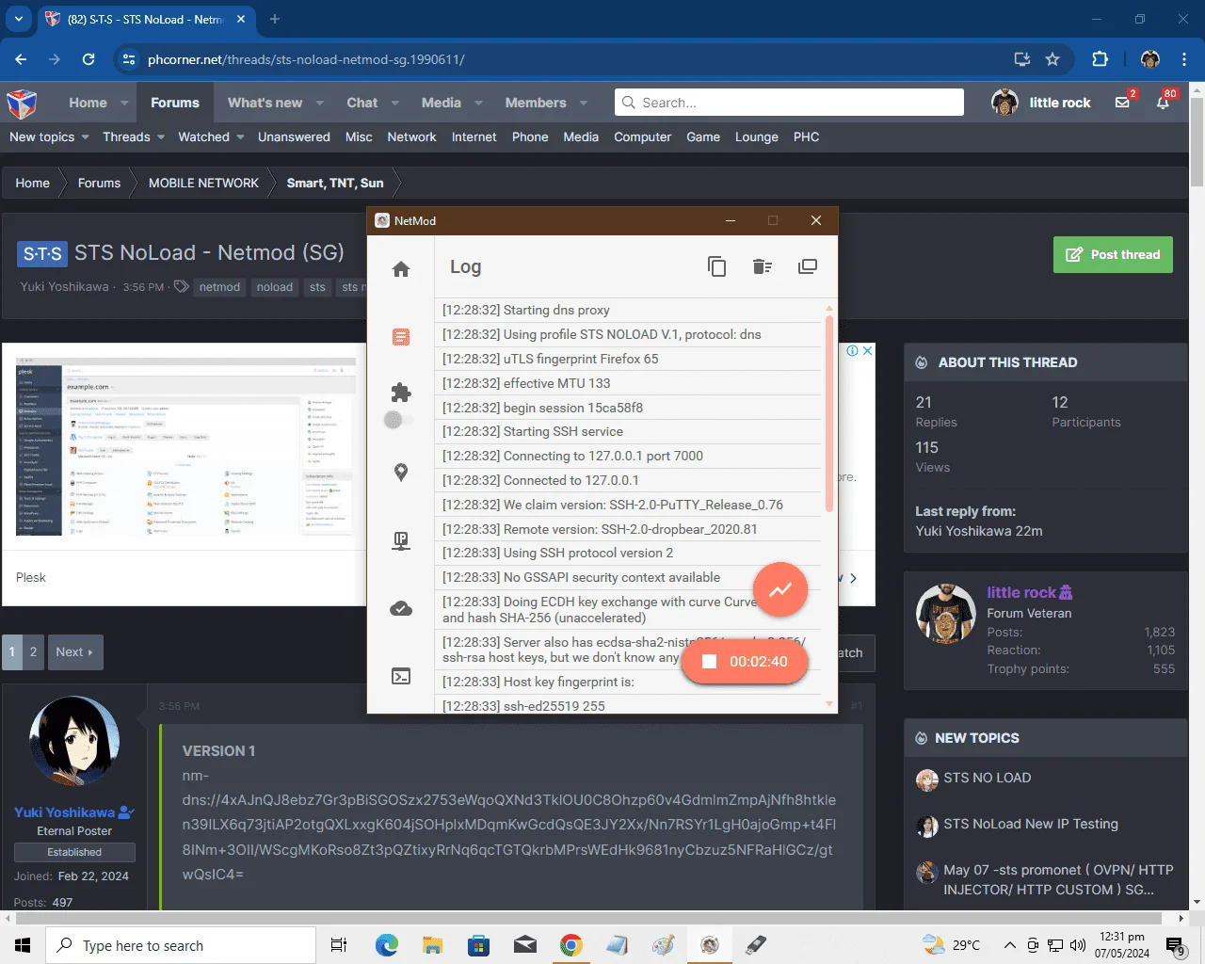Stop the NetMod connection timer 00:02:40
Screen dimensions: 1205x964
[x=745, y=662]
